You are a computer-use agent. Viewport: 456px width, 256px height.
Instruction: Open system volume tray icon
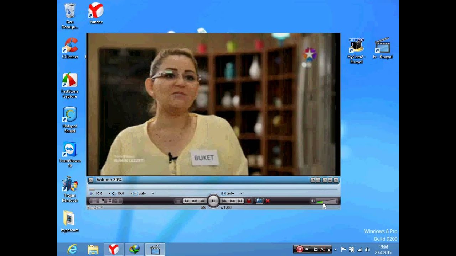click(x=367, y=250)
